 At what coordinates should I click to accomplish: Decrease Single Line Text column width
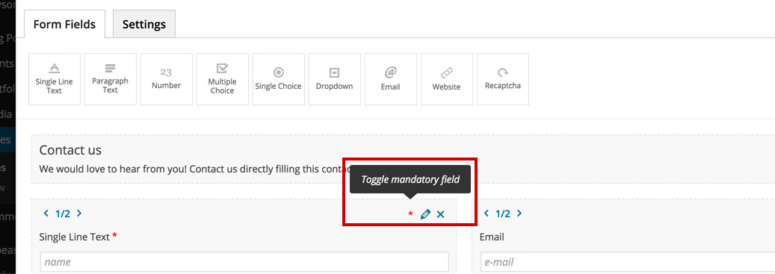[46, 214]
